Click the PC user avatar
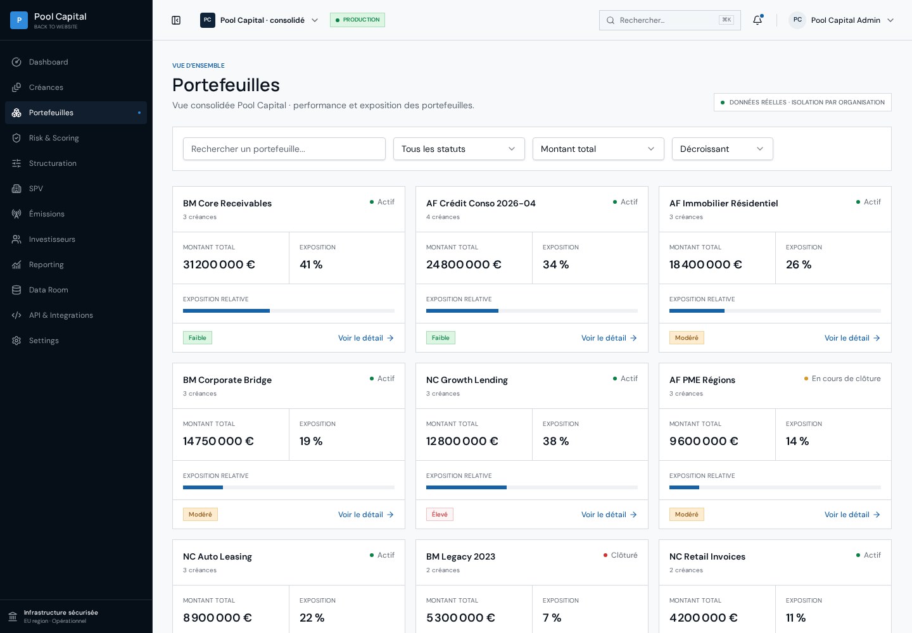912x633 pixels. [797, 20]
